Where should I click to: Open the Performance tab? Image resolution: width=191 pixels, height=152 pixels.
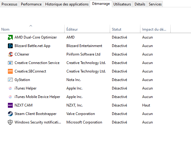[31, 4]
